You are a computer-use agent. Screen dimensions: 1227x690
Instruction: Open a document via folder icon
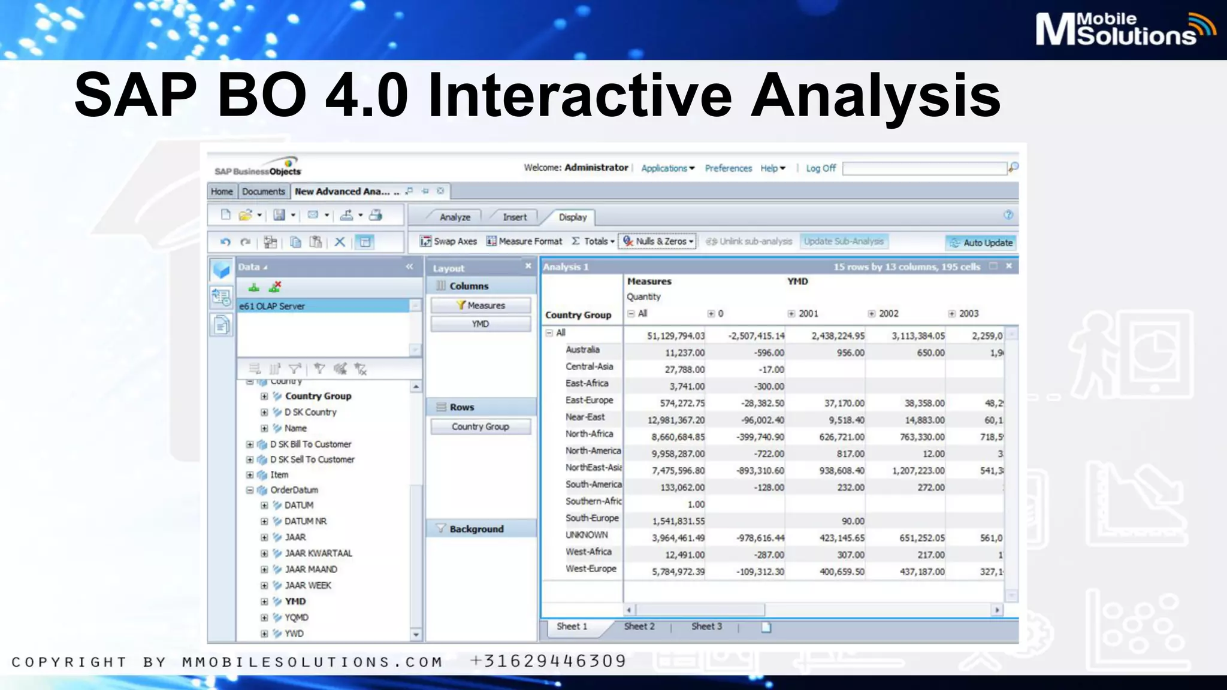(x=245, y=215)
